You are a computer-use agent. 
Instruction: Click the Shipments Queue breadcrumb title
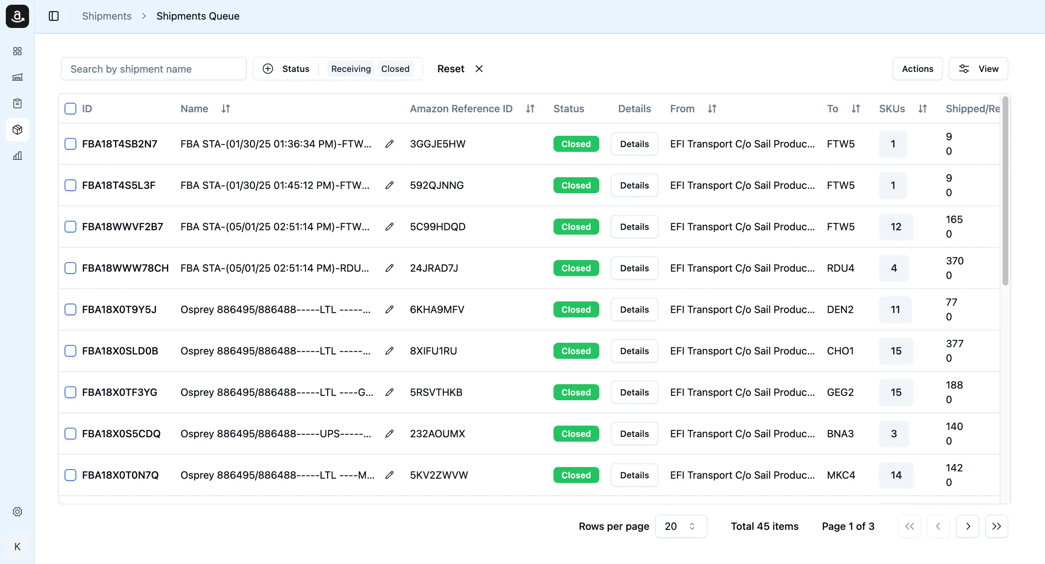point(198,16)
